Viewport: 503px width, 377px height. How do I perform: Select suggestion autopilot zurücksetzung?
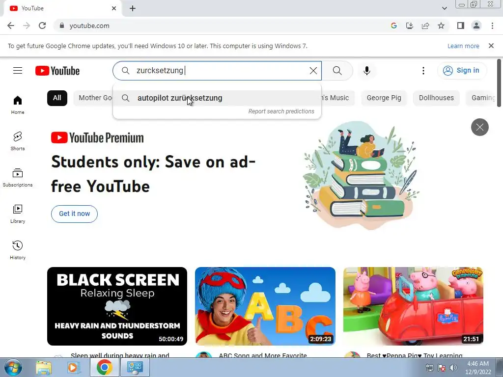pyautogui.click(x=217, y=98)
